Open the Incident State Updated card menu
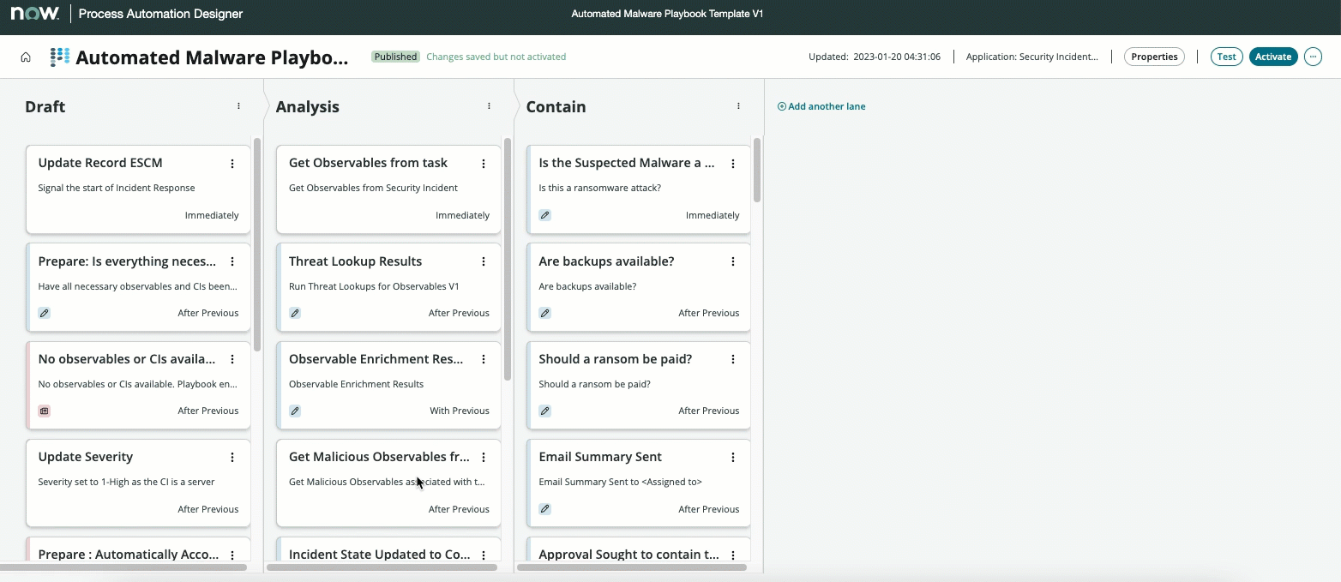 484,555
